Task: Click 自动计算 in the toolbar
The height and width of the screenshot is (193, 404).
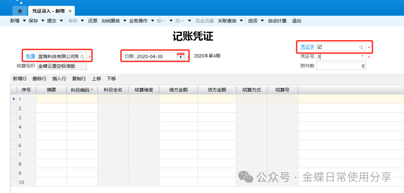Action: pos(277,21)
